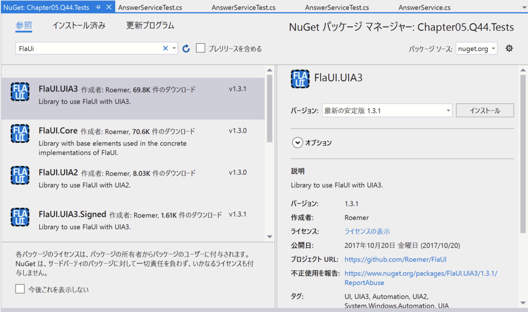The width and height of the screenshot is (528, 312).
Task: Click the 作成者 Roemer value in details
Action: tap(357, 218)
